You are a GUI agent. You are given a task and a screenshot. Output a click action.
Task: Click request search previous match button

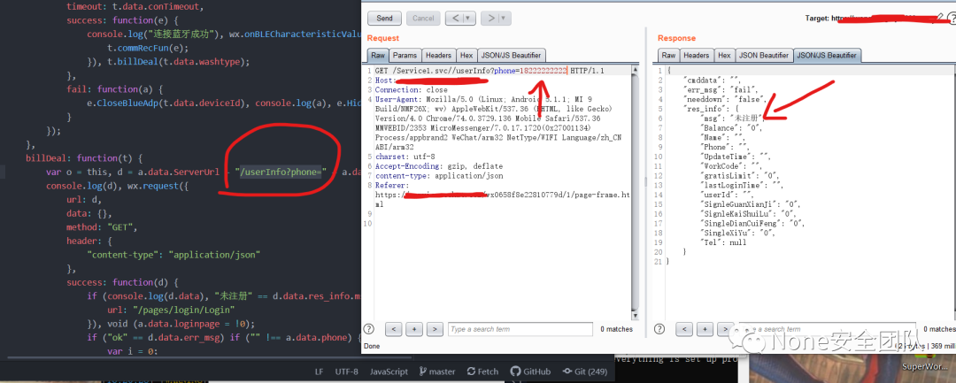click(393, 329)
